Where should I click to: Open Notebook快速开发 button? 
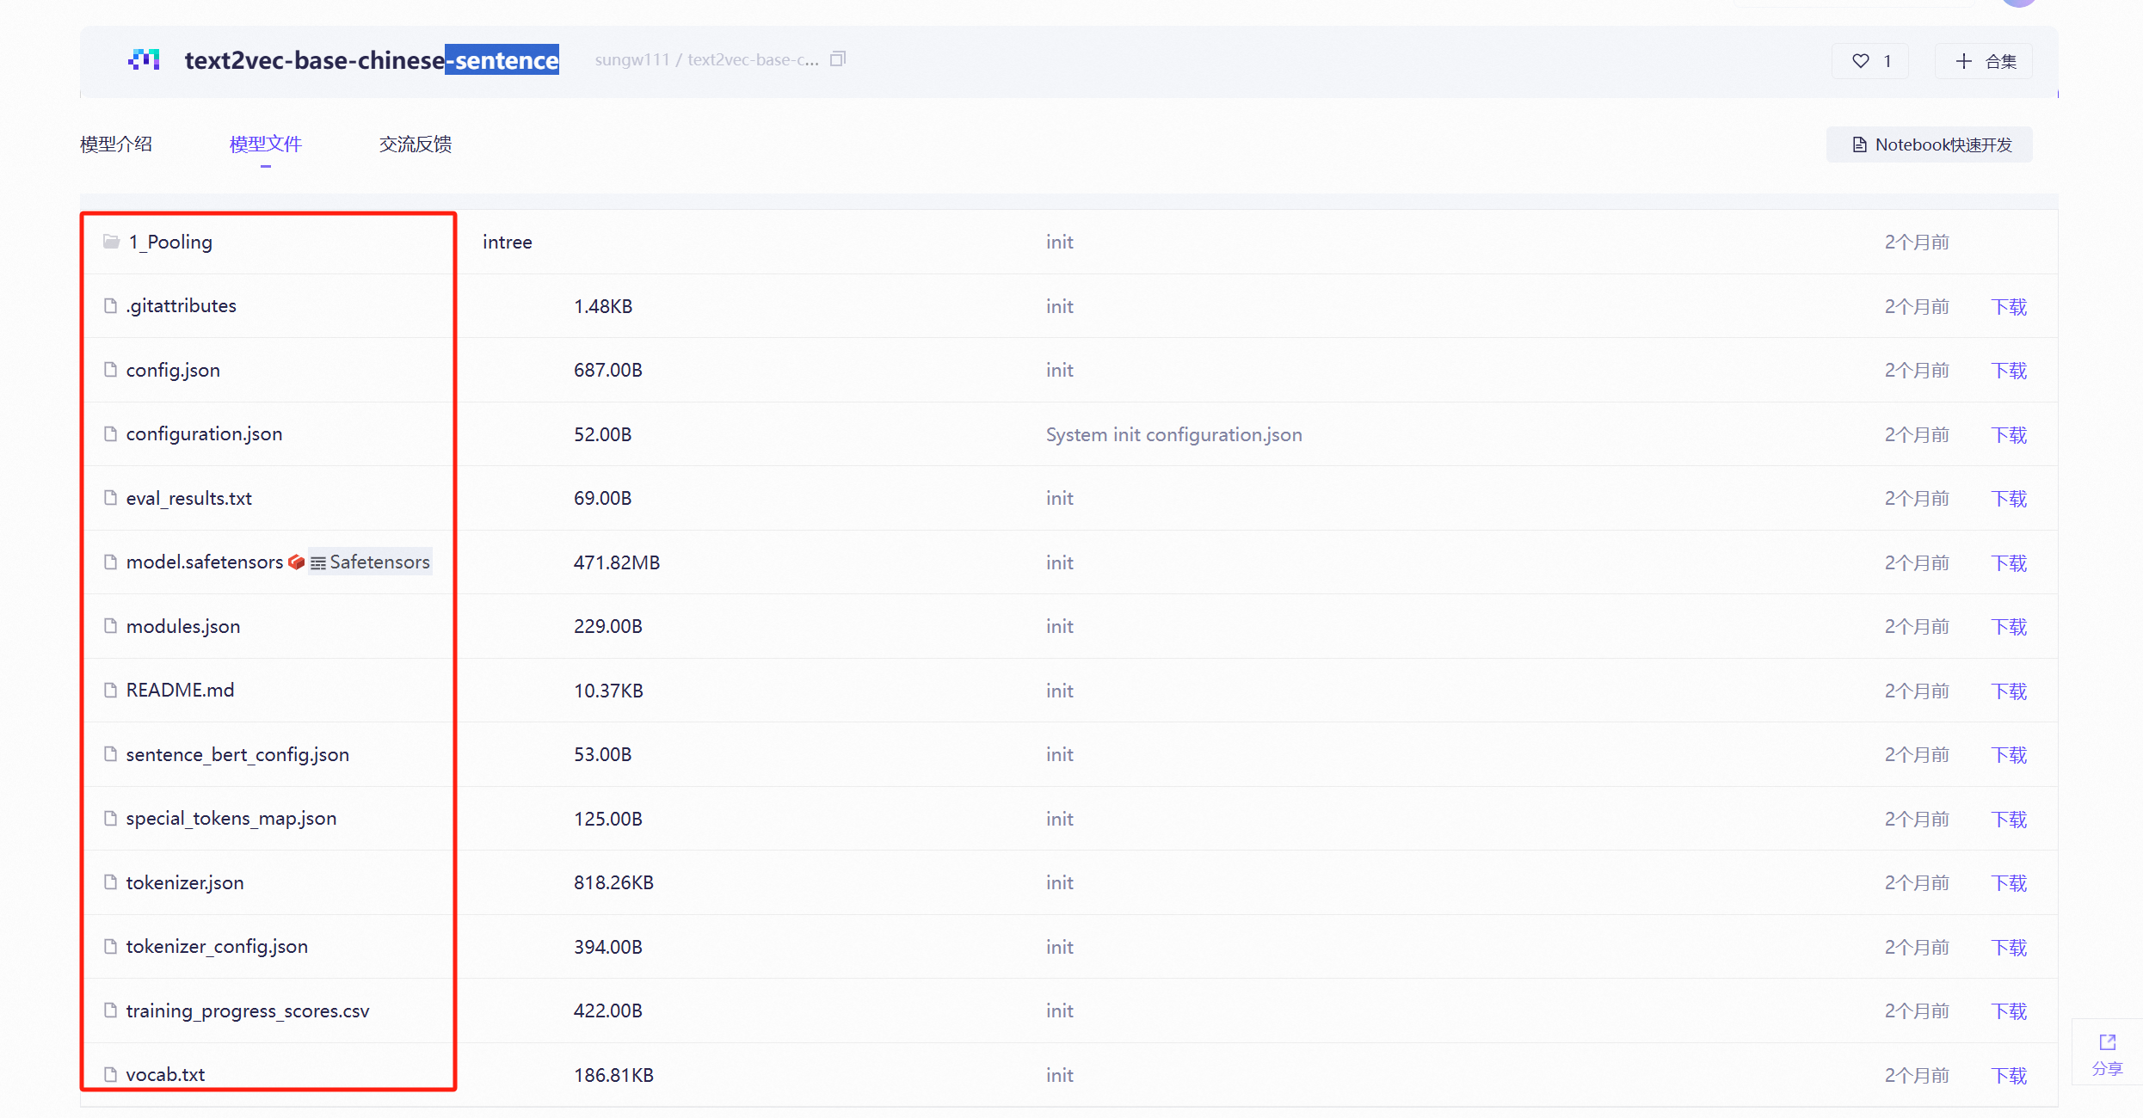(1930, 144)
